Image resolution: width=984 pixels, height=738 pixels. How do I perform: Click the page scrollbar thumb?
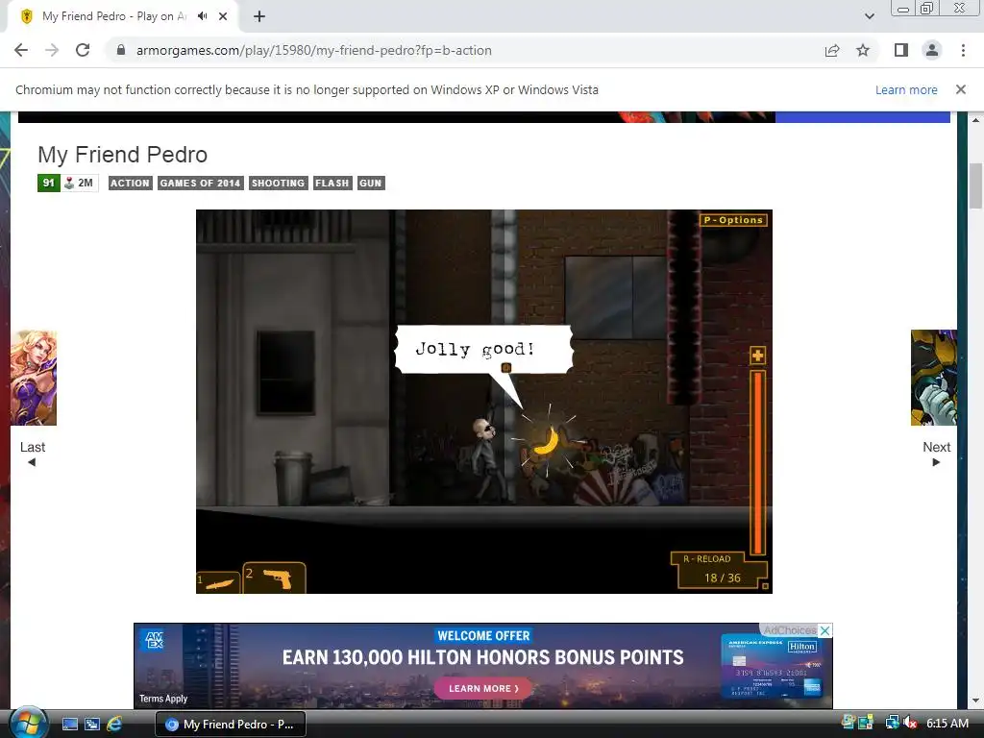(x=975, y=185)
